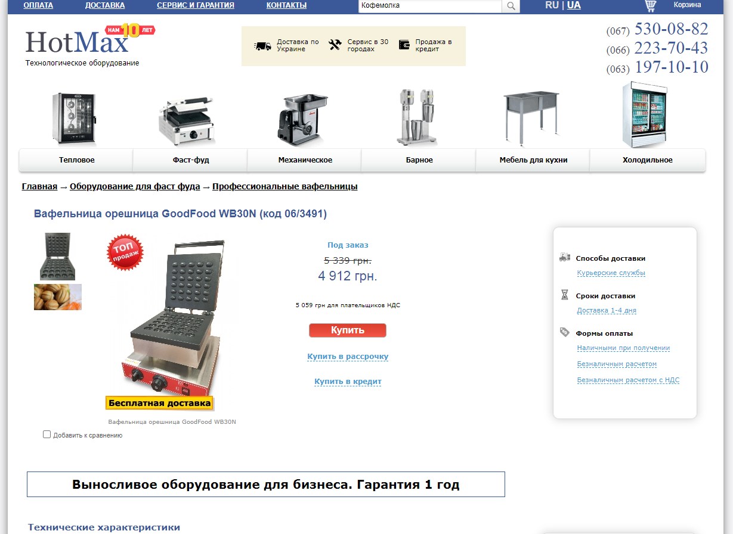Open the meat grinder Механическое image

click(x=303, y=119)
